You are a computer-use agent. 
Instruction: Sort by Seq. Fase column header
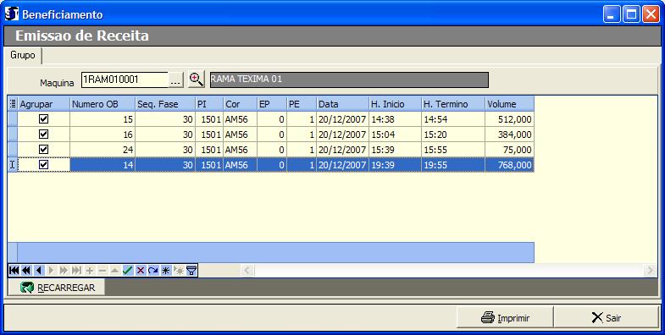coord(165,104)
